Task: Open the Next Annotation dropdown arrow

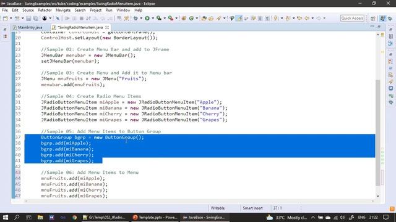Action: click(282, 18)
